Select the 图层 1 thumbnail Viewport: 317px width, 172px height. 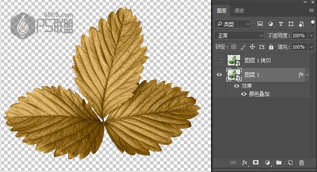(234, 75)
